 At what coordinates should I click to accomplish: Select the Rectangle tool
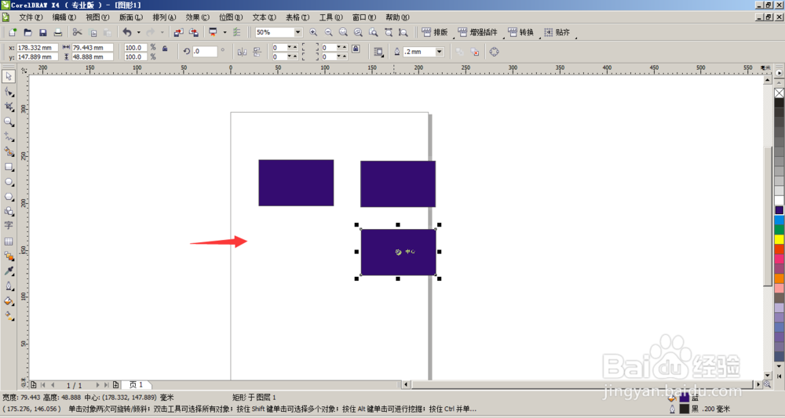point(9,167)
